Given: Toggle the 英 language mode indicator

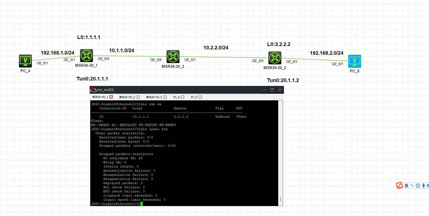Looking at the screenshot, I should pyautogui.click(x=406, y=186).
